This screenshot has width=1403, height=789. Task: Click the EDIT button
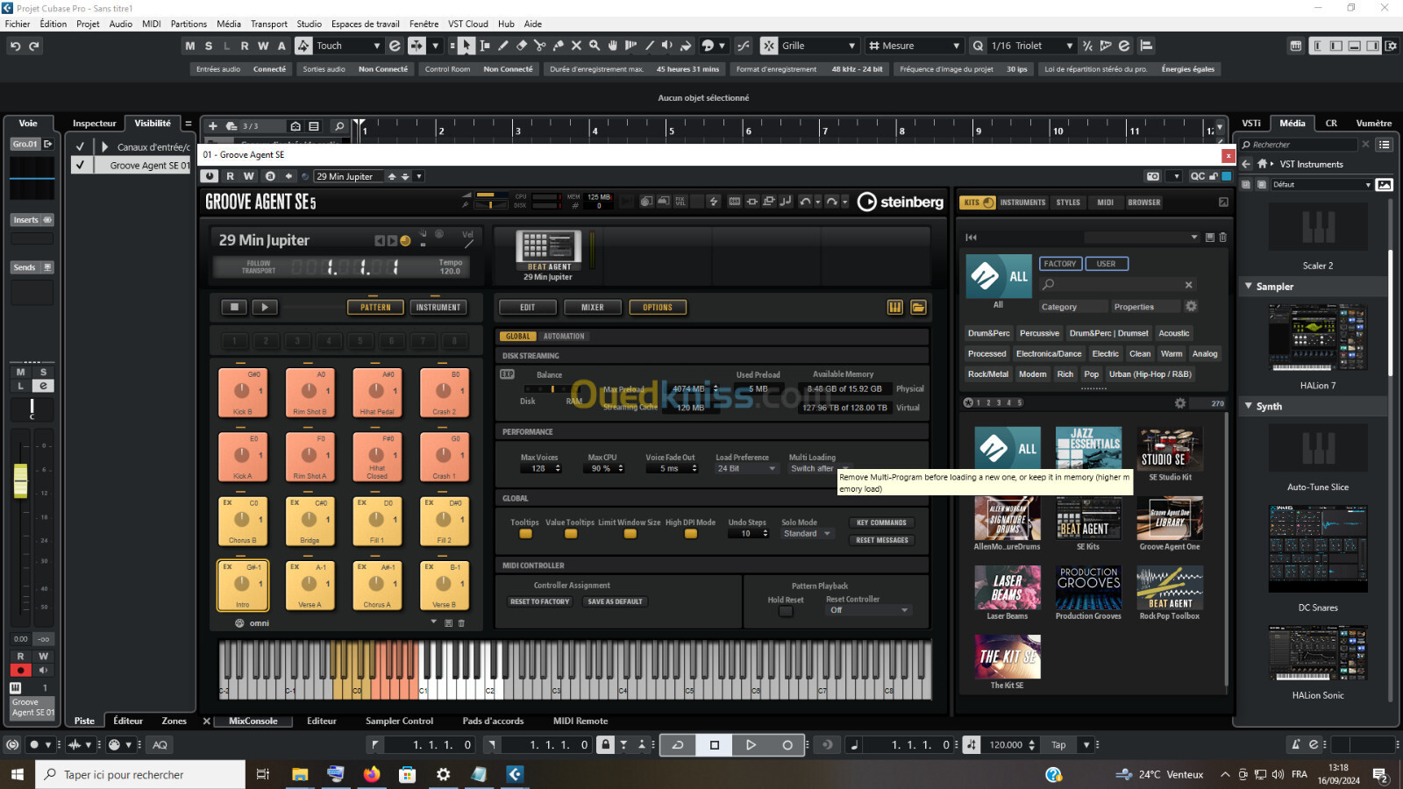pos(527,308)
